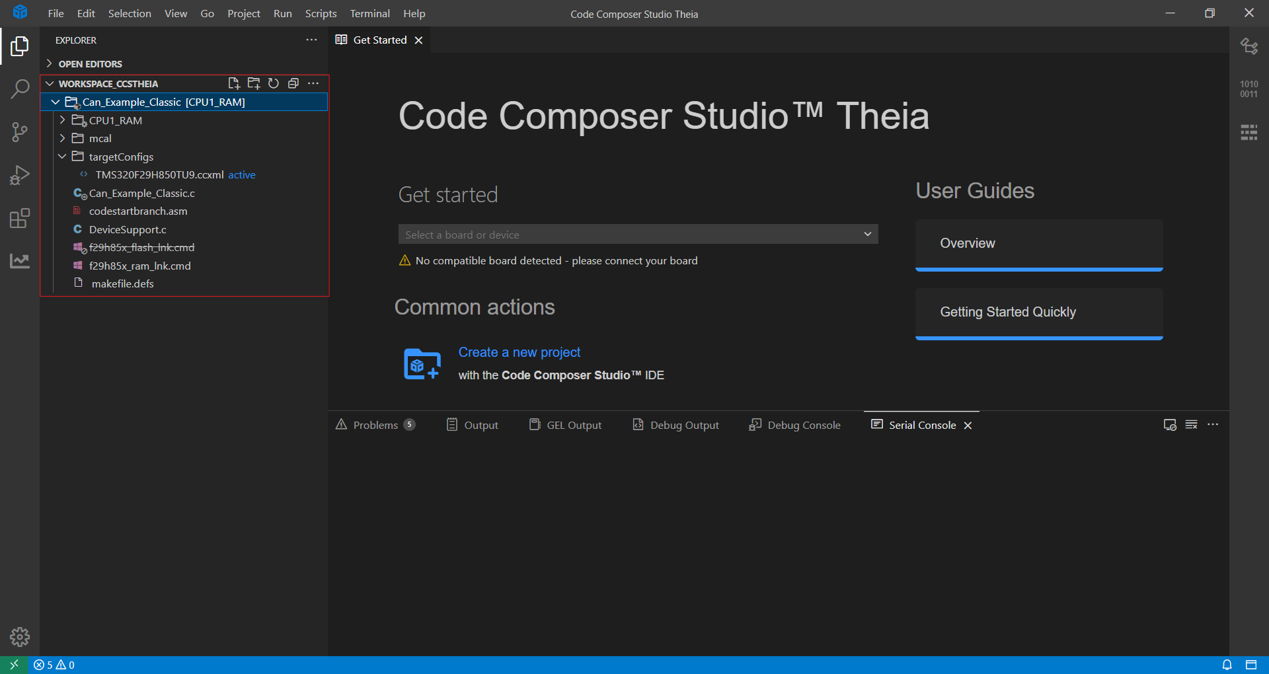Collapse the Can_Example_Classic project
Image resolution: width=1269 pixels, height=674 pixels.
pos(56,102)
